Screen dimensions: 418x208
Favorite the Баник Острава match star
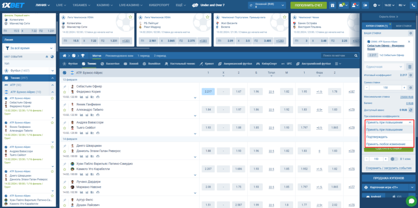pyautogui.click(x=361, y=17)
